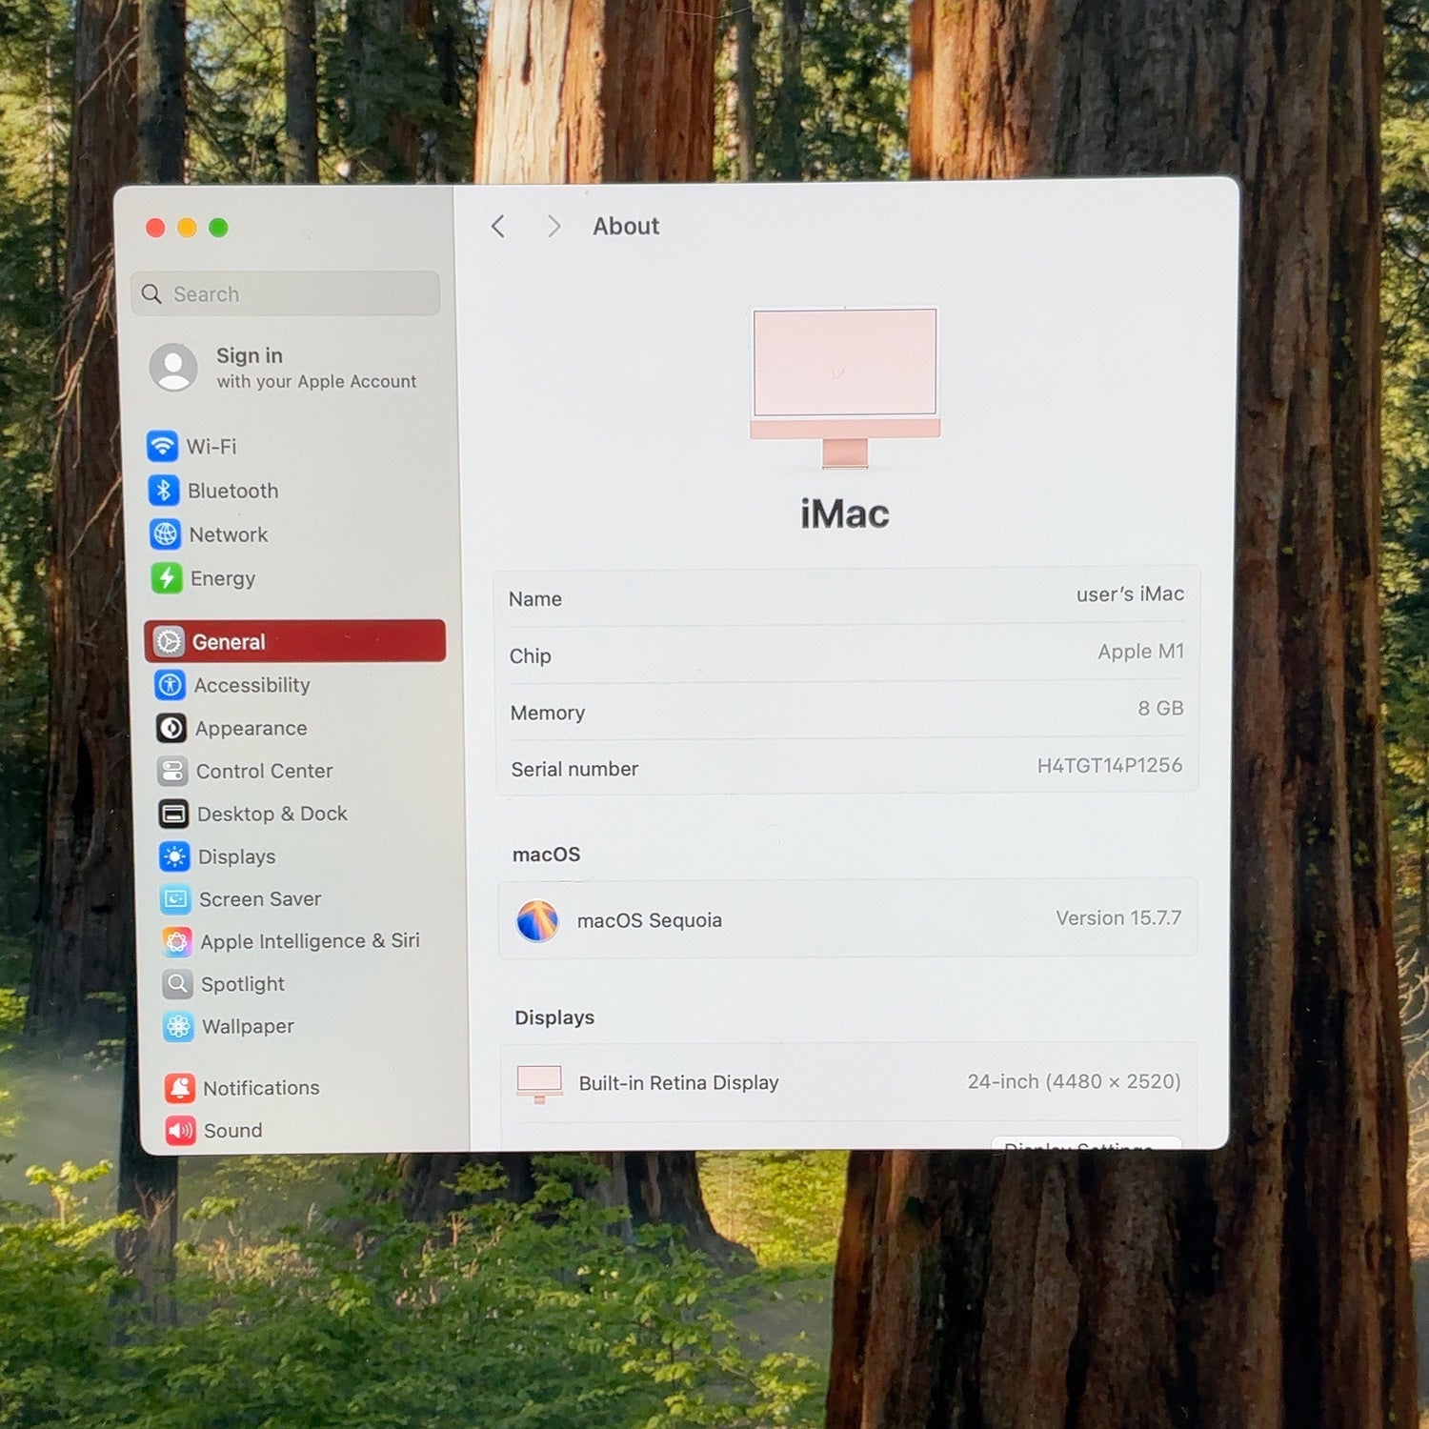This screenshot has height=1429, width=1429.
Task: Click the Accessibility icon
Action: [x=171, y=684]
